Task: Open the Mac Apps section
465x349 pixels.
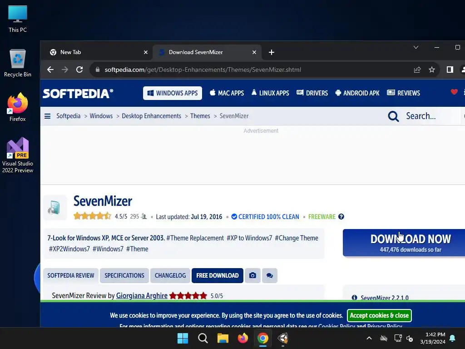Action: point(227,93)
